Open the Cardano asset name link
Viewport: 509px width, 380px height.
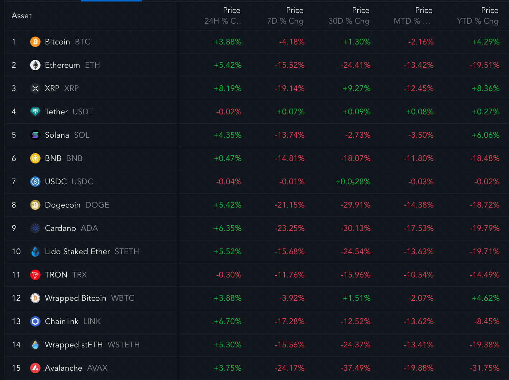coord(60,228)
